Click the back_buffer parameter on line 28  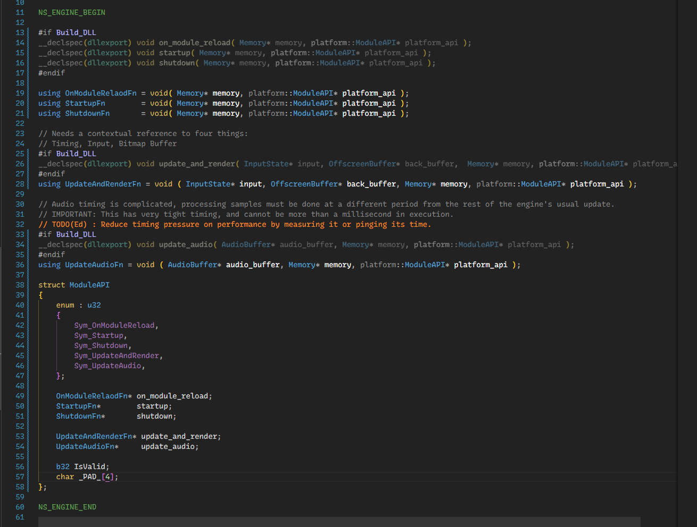point(371,184)
